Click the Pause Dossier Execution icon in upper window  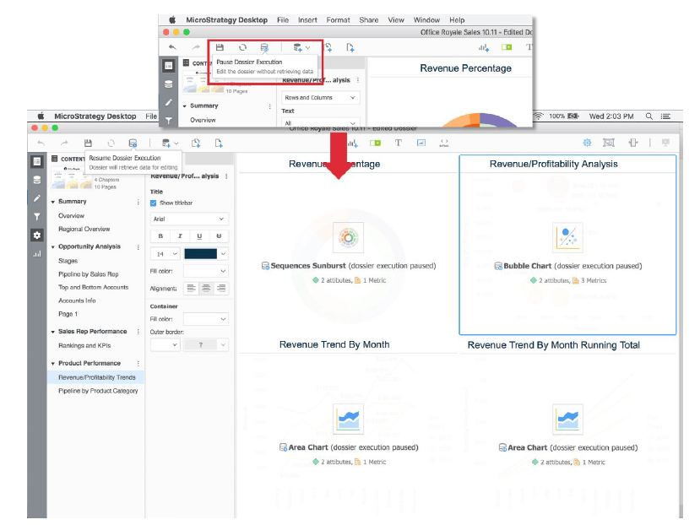pos(264,48)
